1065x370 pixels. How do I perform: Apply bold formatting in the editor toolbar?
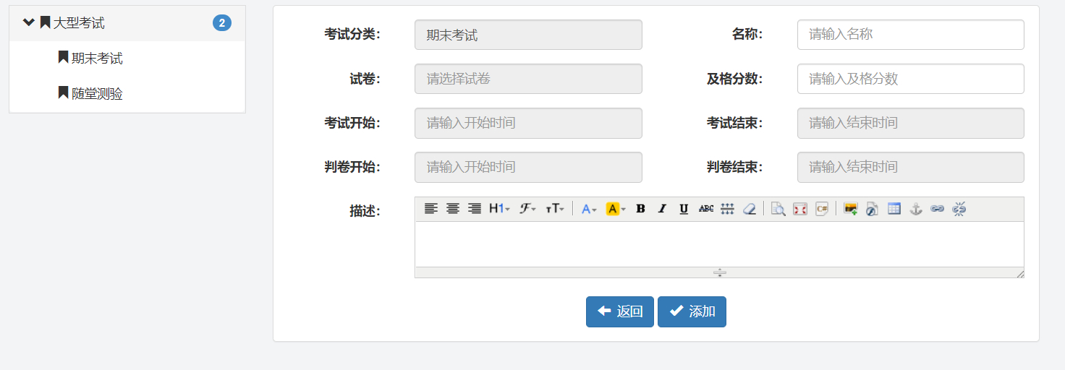pyautogui.click(x=640, y=209)
